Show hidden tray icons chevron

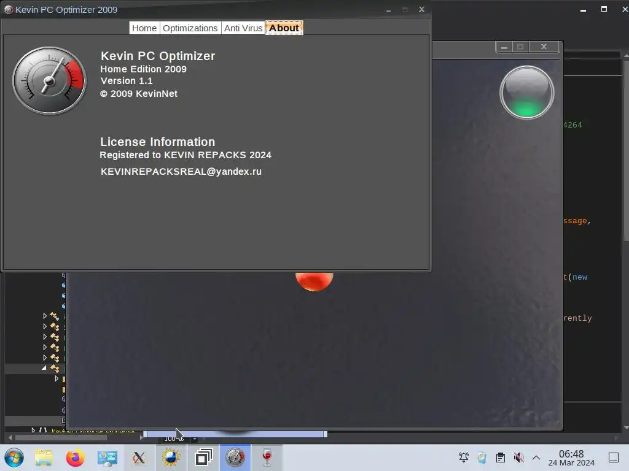point(536,458)
